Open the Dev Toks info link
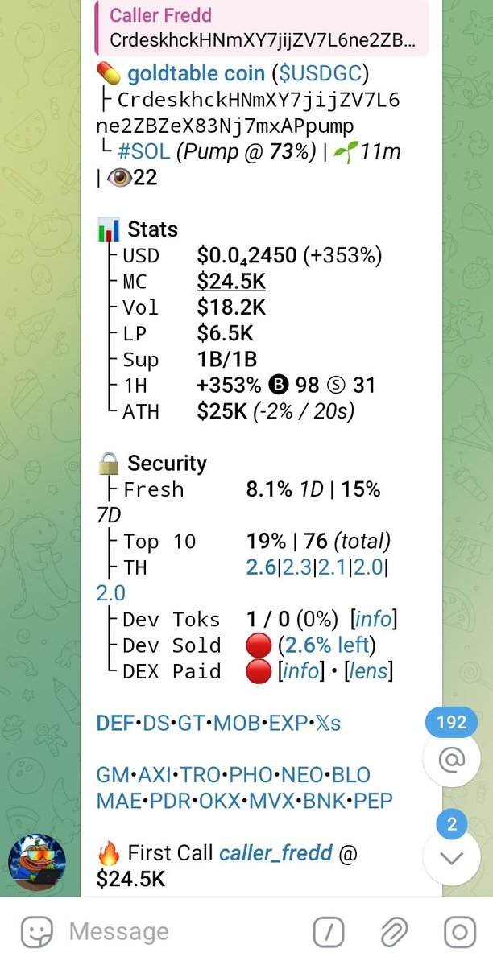Screen dimensions: 493x965 pyautogui.click(x=373, y=620)
